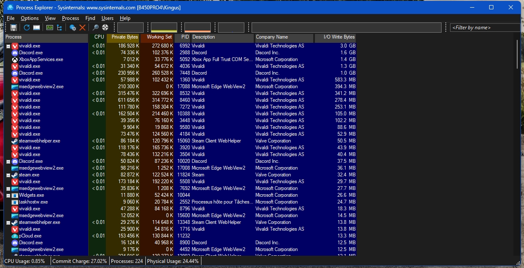Click the vertical scrollbar of process list

pos(517,55)
